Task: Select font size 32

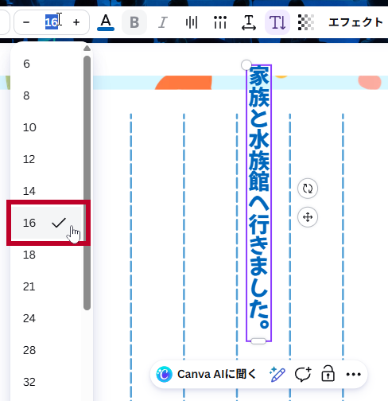Action: [47, 382]
